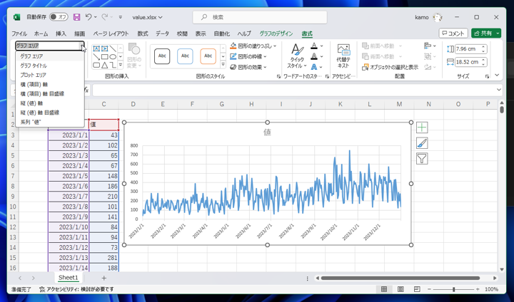Toggle the AutoSave (自動保存) switch

pyautogui.click(x=59, y=17)
